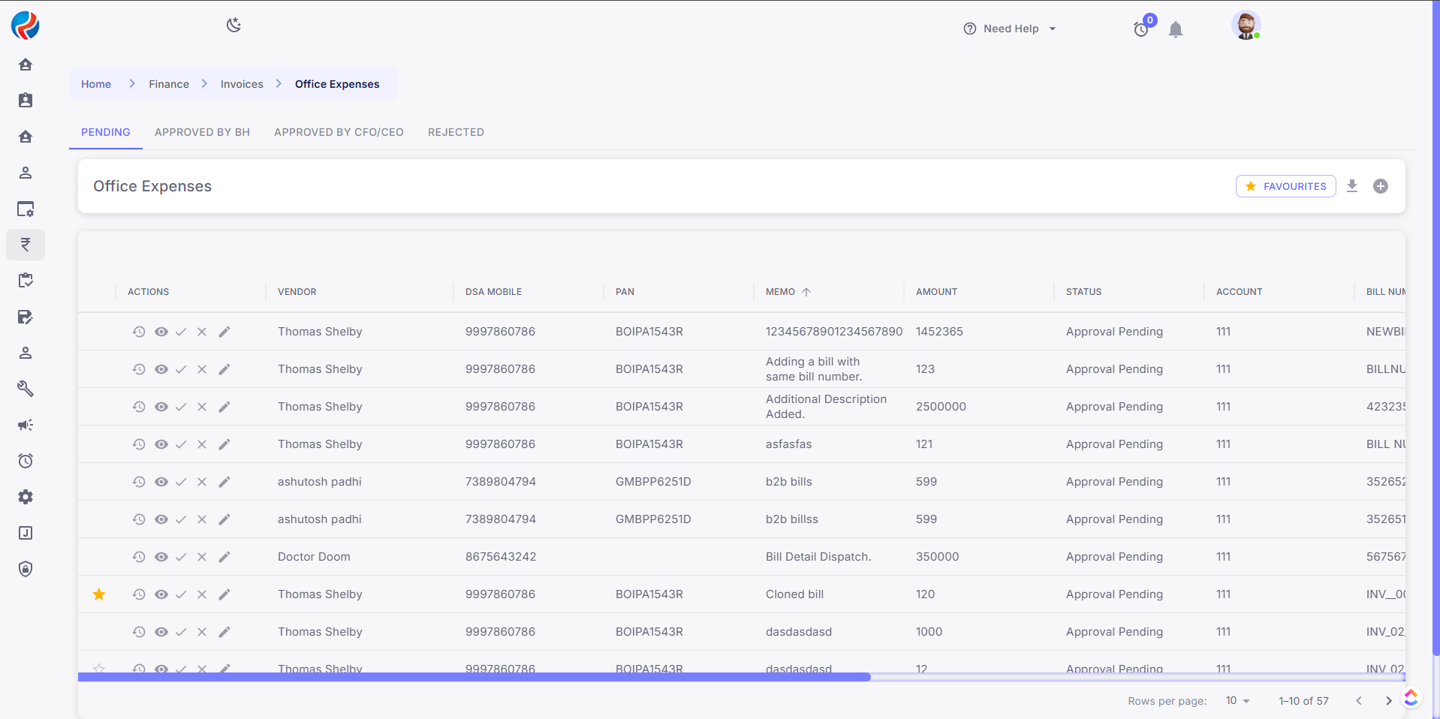Screen dimensions: 1440x719
Task: Open the notifications bell
Action: coord(1175,29)
